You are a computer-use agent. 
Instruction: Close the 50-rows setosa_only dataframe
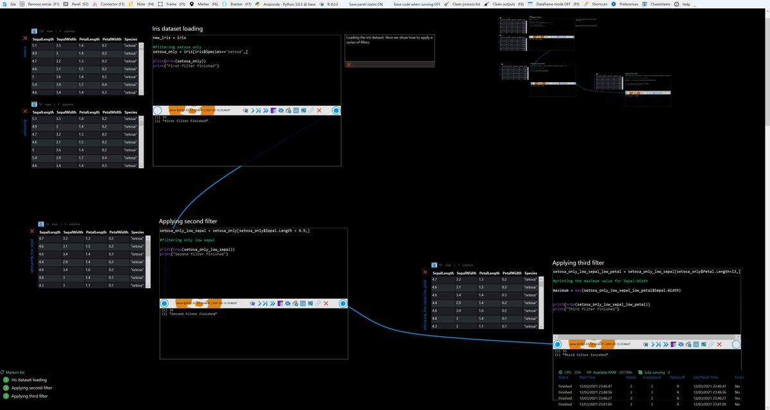click(25, 111)
